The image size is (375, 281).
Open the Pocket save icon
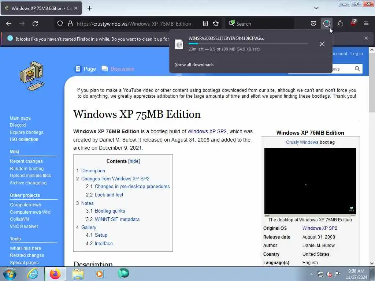[x=313, y=24]
